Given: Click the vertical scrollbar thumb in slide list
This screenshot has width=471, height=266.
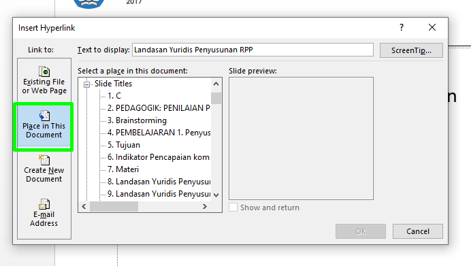Looking at the screenshot, I should point(216,98).
